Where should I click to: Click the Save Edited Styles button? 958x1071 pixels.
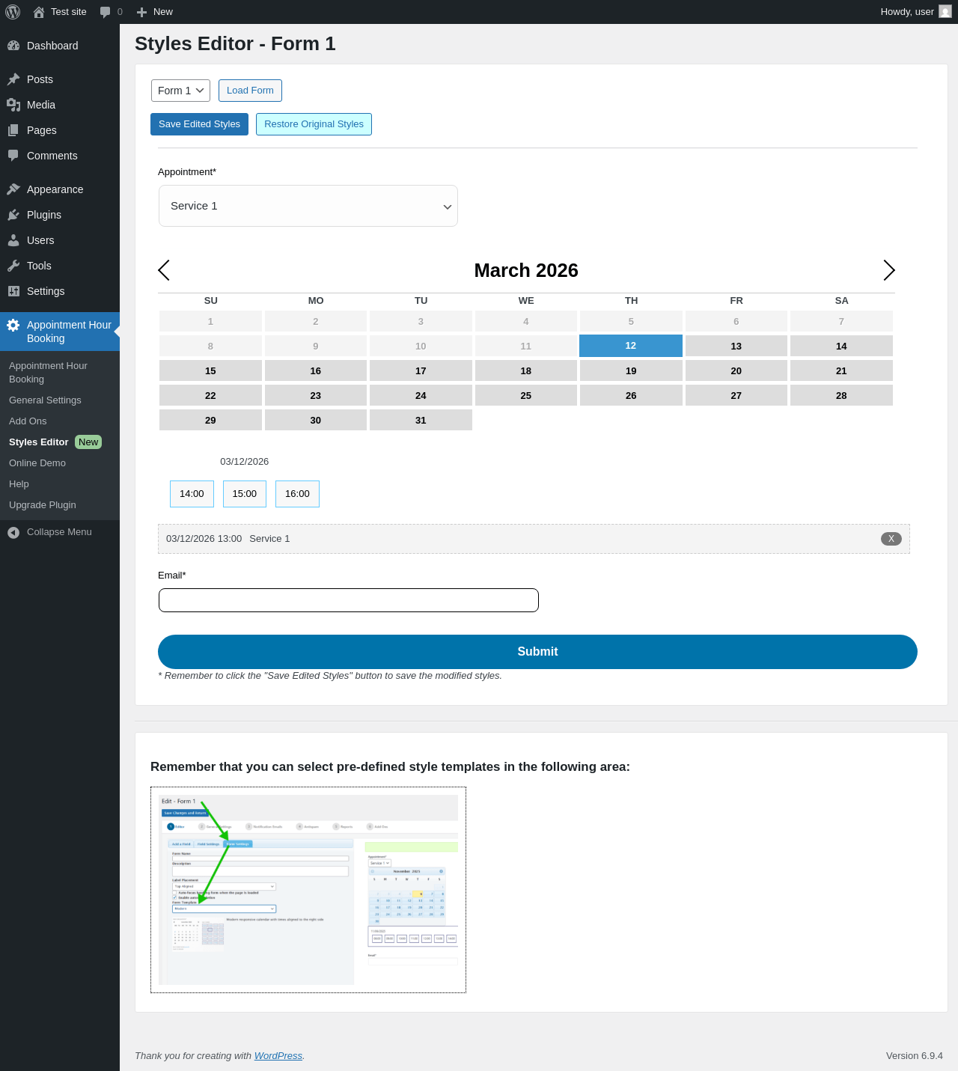[199, 124]
